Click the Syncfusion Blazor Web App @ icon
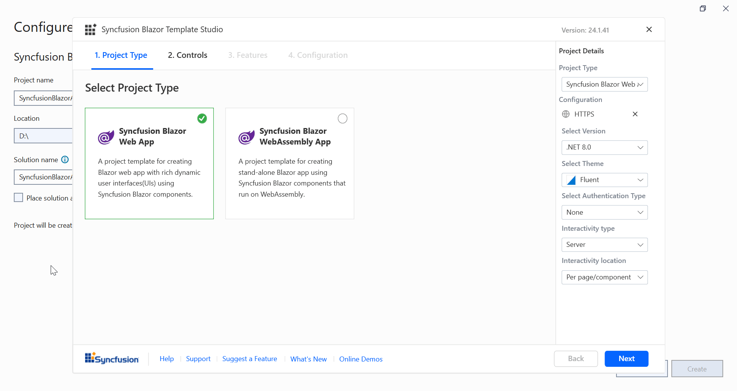The height and width of the screenshot is (391, 737). [x=106, y=137]
